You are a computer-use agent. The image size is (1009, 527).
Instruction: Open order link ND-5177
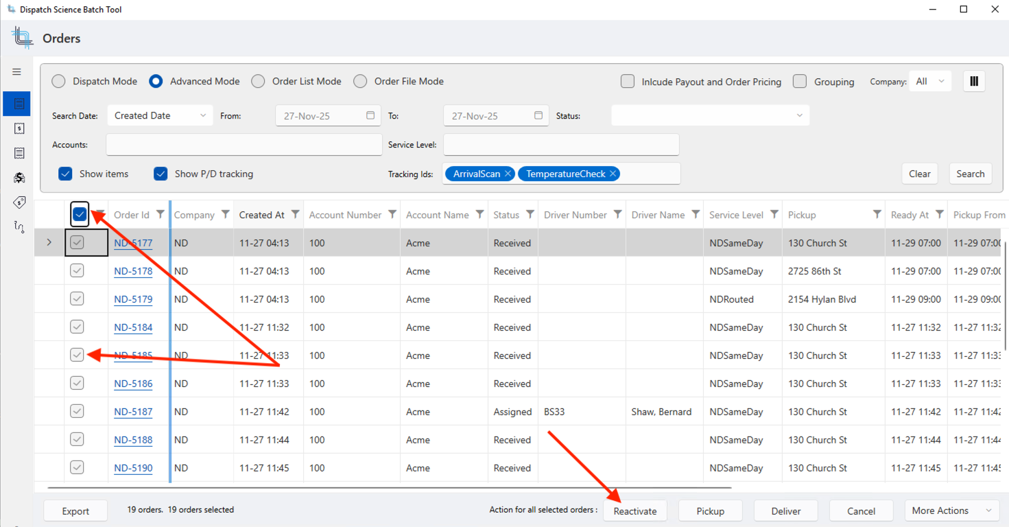click(x=133, y=243)
